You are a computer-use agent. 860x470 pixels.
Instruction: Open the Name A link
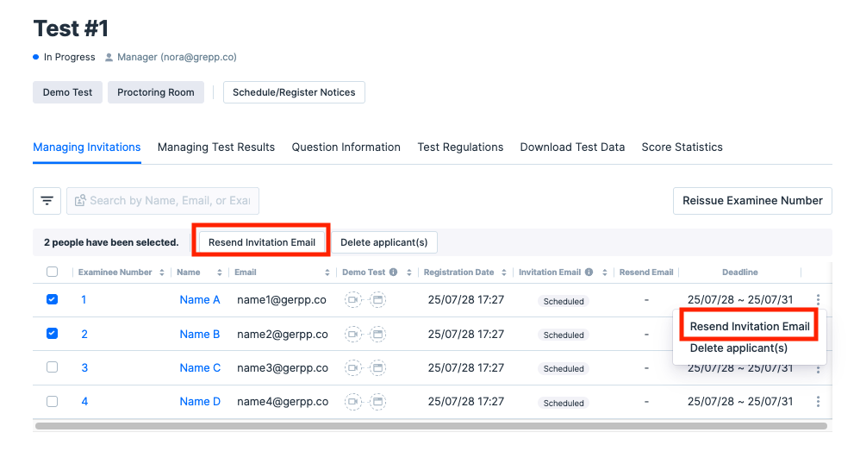coord(200,300)
